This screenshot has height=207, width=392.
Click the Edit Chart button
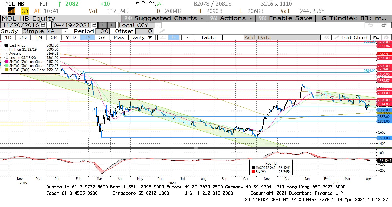tap(351, 37)
